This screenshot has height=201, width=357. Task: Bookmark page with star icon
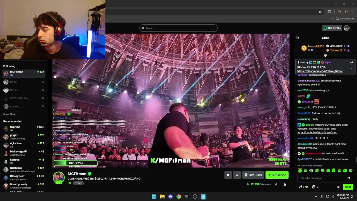[x=320, y=12]
